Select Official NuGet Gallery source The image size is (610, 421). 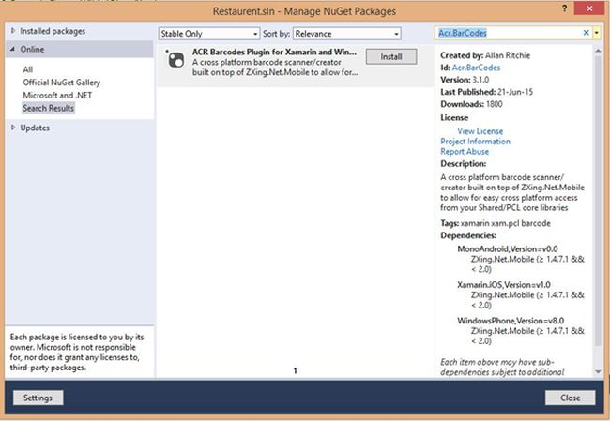(61, 83)
